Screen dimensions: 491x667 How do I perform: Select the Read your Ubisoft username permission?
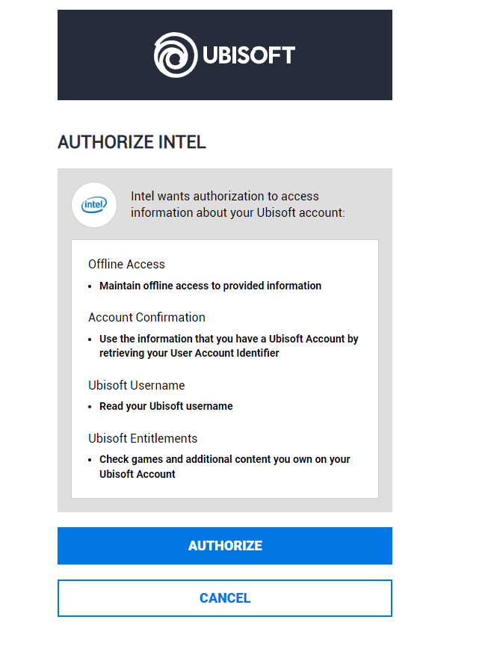point(166,406)
